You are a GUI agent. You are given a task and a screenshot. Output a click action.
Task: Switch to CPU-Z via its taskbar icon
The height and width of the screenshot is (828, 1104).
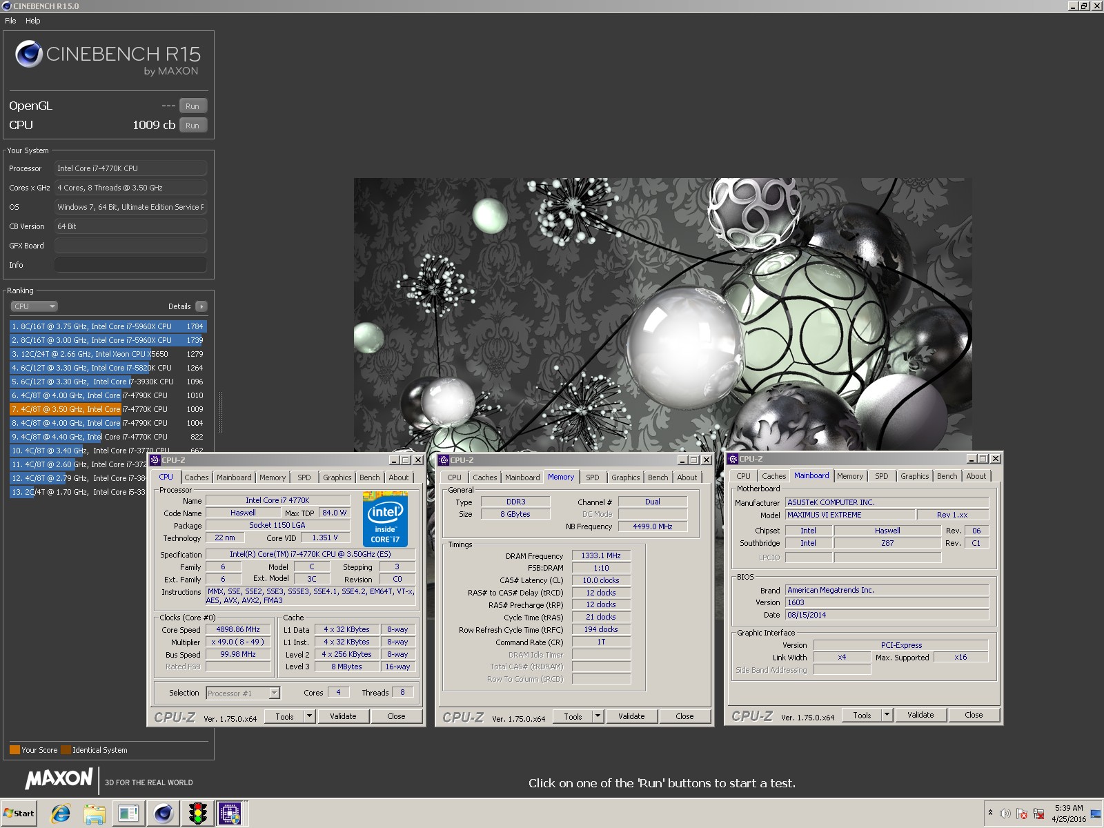click(x=230, y=814)
